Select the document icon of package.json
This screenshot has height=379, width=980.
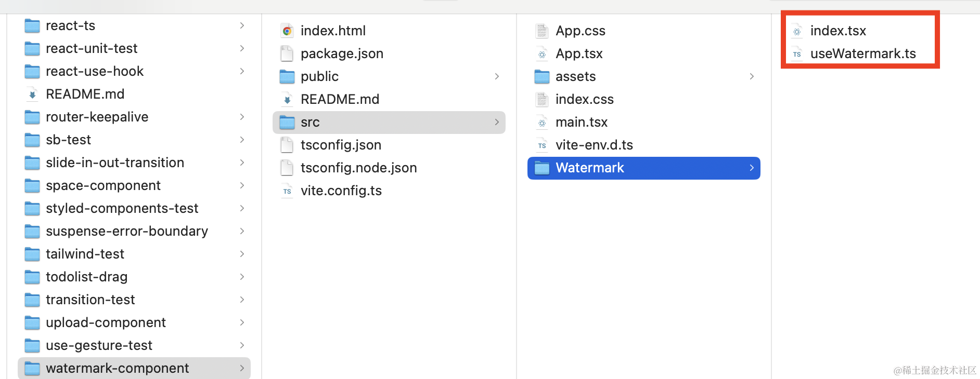tap(287, 54)
